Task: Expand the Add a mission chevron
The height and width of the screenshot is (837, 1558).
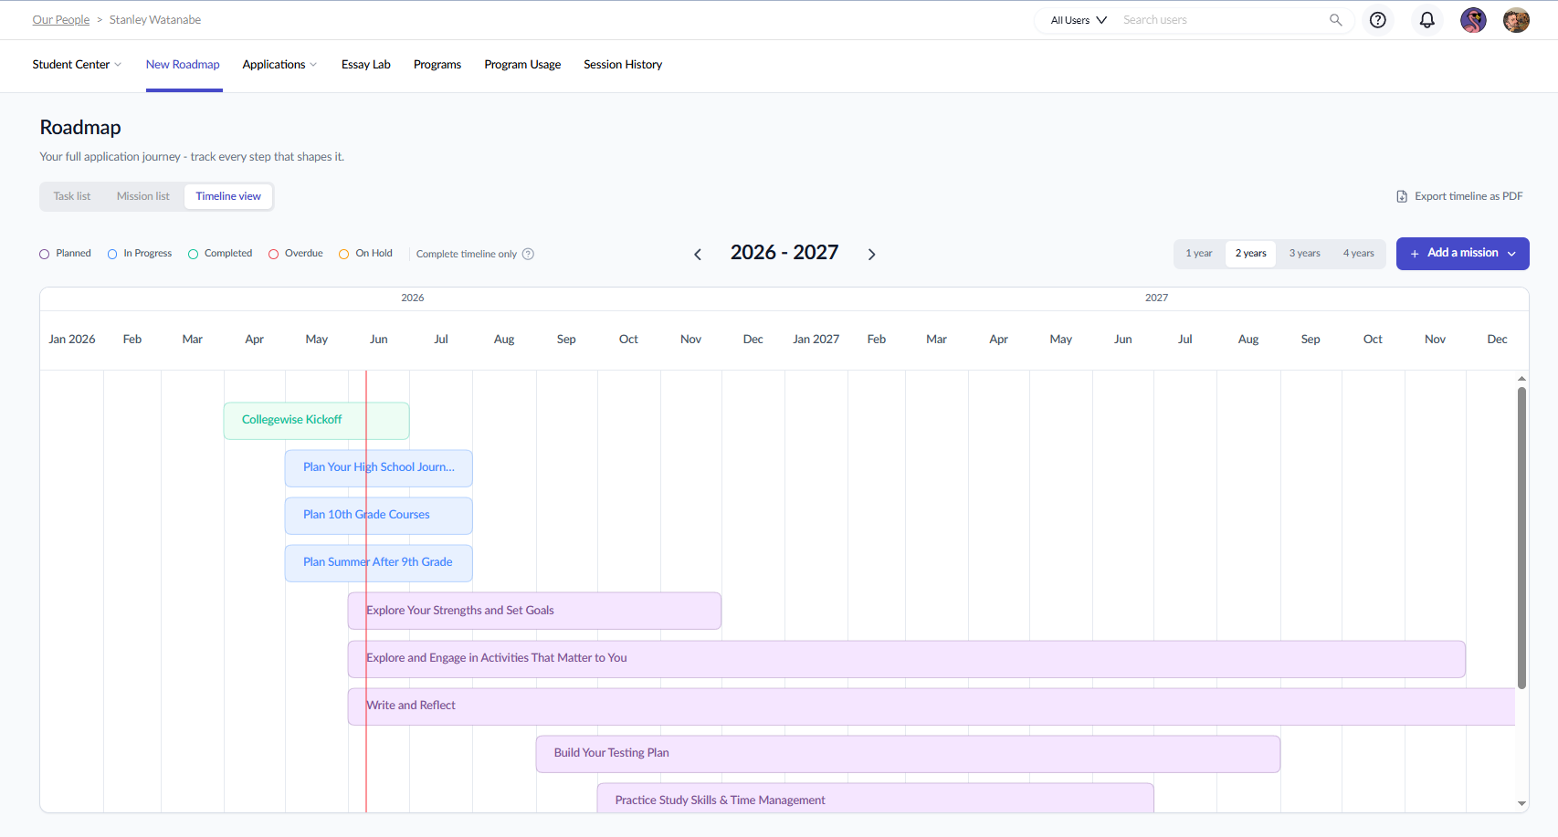Action: point(1511,254)
